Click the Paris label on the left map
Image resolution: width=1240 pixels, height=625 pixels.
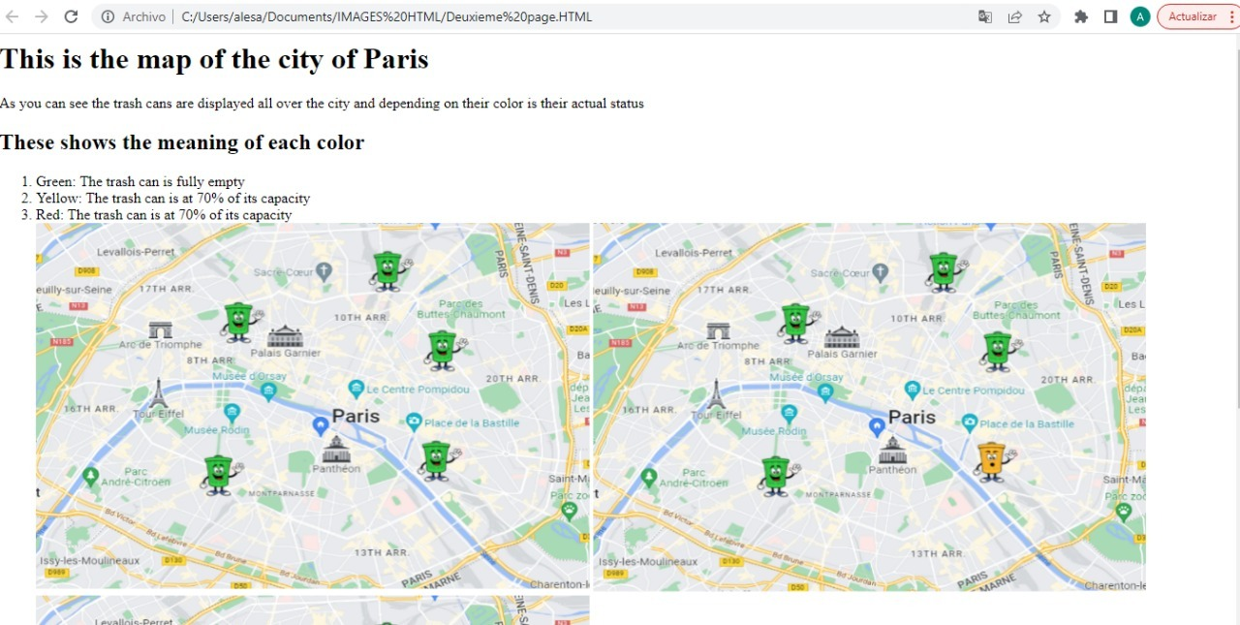point(356,416)
